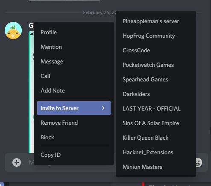This screenshot has width=211, height=186.
Task: Select Add Note menu entry
Action: [x=74, y=90]
